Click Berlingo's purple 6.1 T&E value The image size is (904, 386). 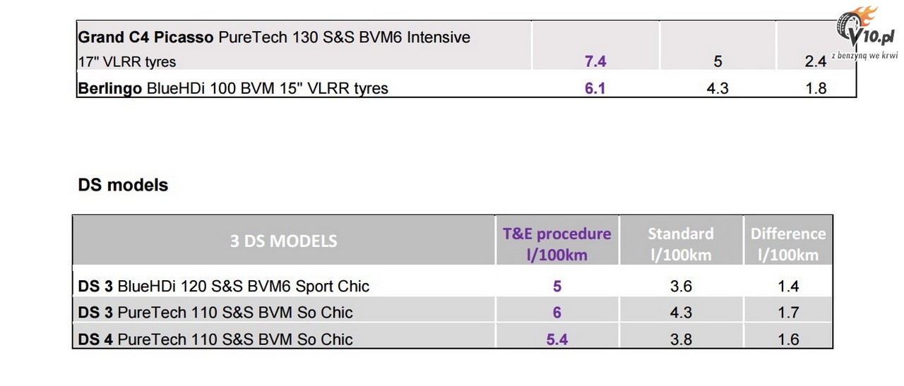tap(595, 88)
